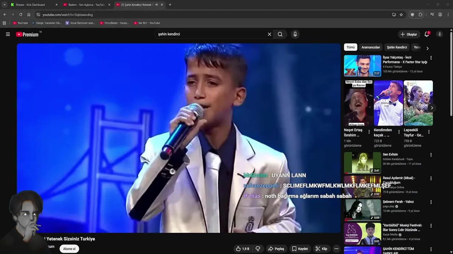Mute the playing tab via the speaker icon
Viewport: 453px width, 254px height.
(156, 5)
